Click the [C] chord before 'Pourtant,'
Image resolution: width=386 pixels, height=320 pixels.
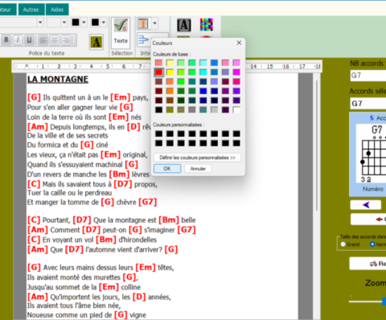click(x=34, y=219)
